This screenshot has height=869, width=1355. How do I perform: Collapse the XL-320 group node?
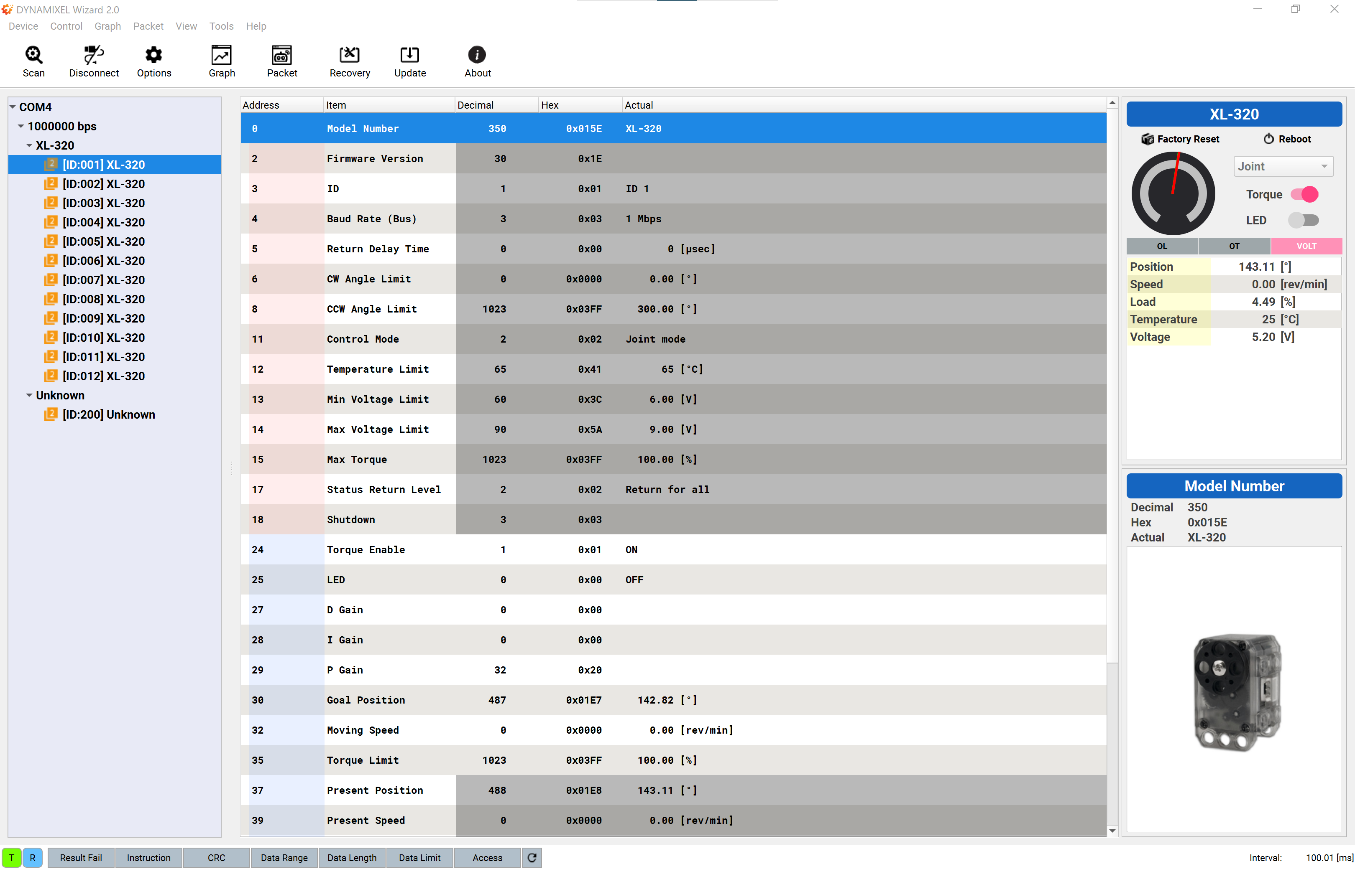[29, 145]
